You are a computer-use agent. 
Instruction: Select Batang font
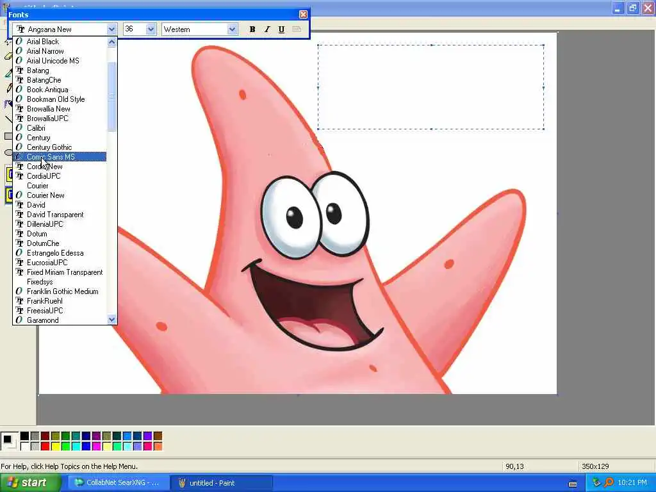point(60,70)
